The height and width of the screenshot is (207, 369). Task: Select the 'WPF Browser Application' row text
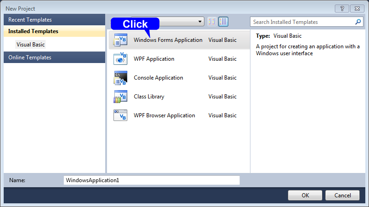(164, 115)
